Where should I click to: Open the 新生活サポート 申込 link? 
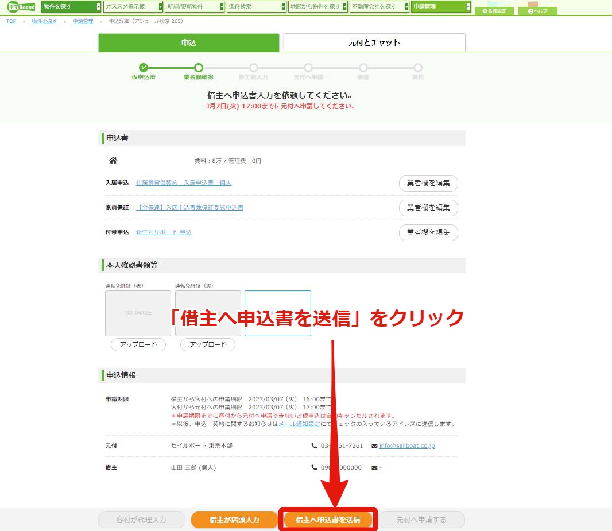click(164, 232)
